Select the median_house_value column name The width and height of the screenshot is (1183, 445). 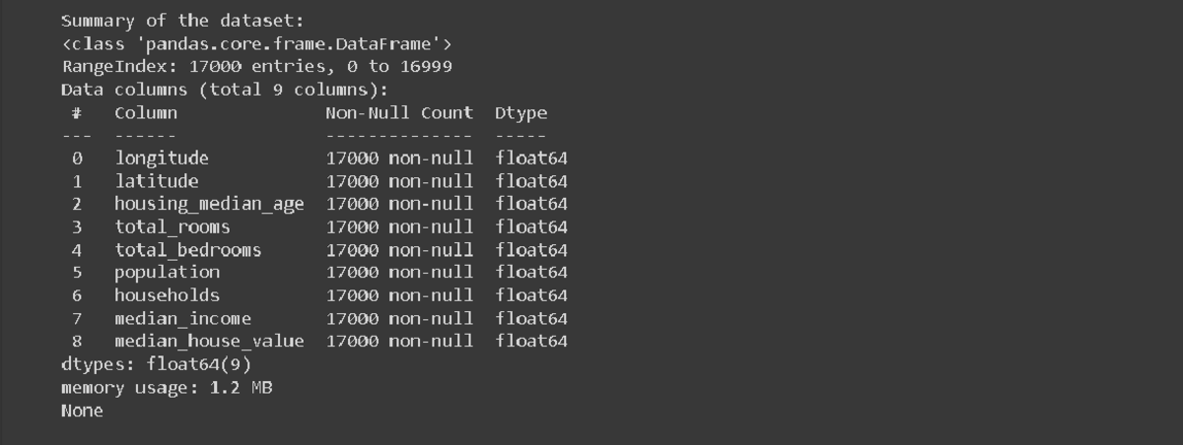(209, 341)
